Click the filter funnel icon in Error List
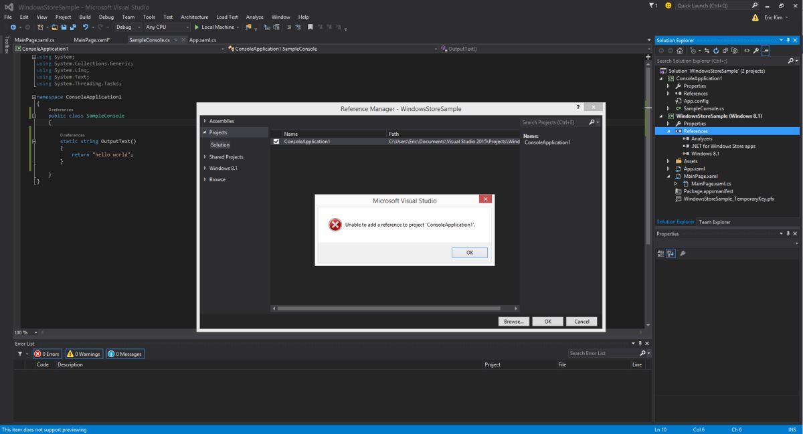Screen dimensions: 803x434 point(19,354)
